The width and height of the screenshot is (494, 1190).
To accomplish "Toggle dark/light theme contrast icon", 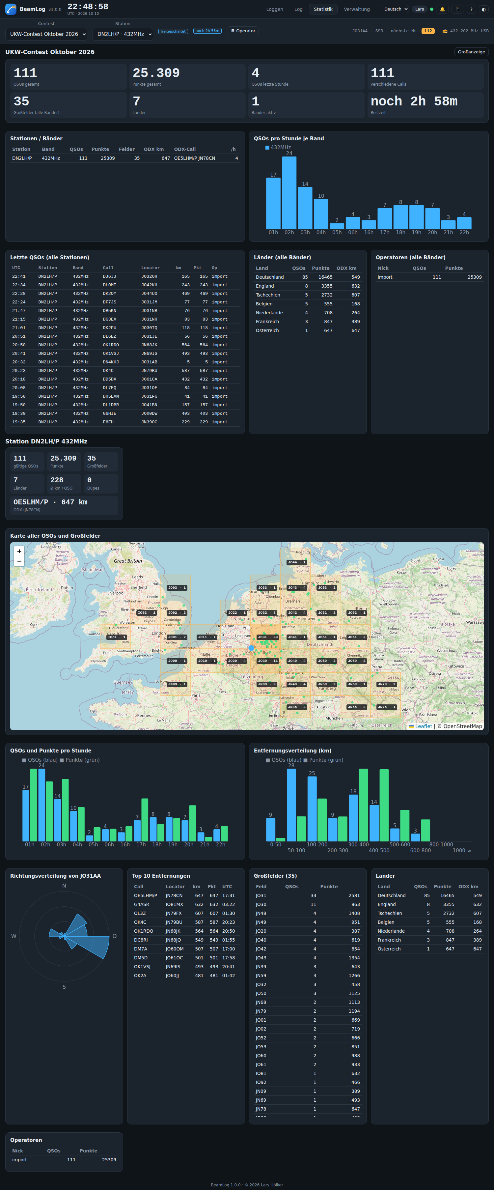I will (483, 9).
